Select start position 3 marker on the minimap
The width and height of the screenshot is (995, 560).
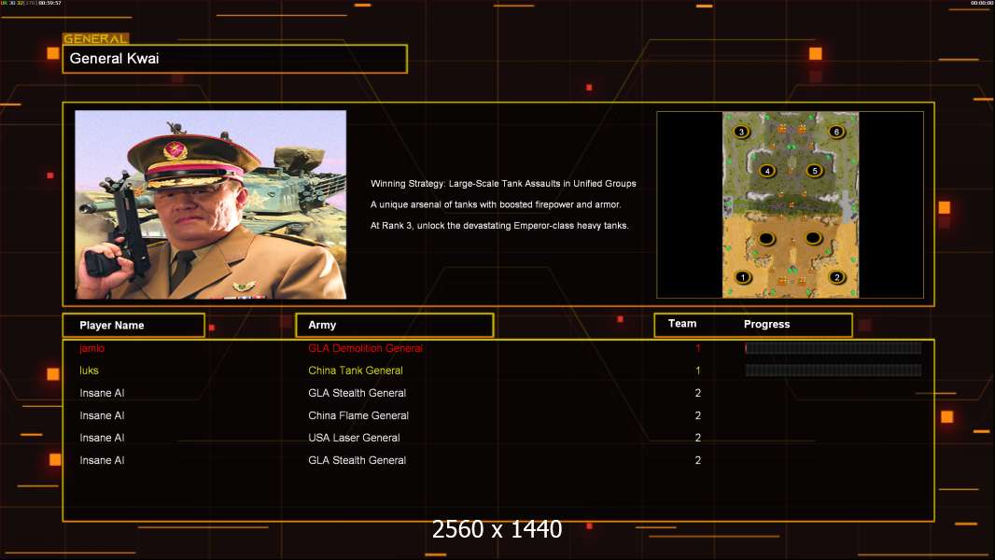740,132
